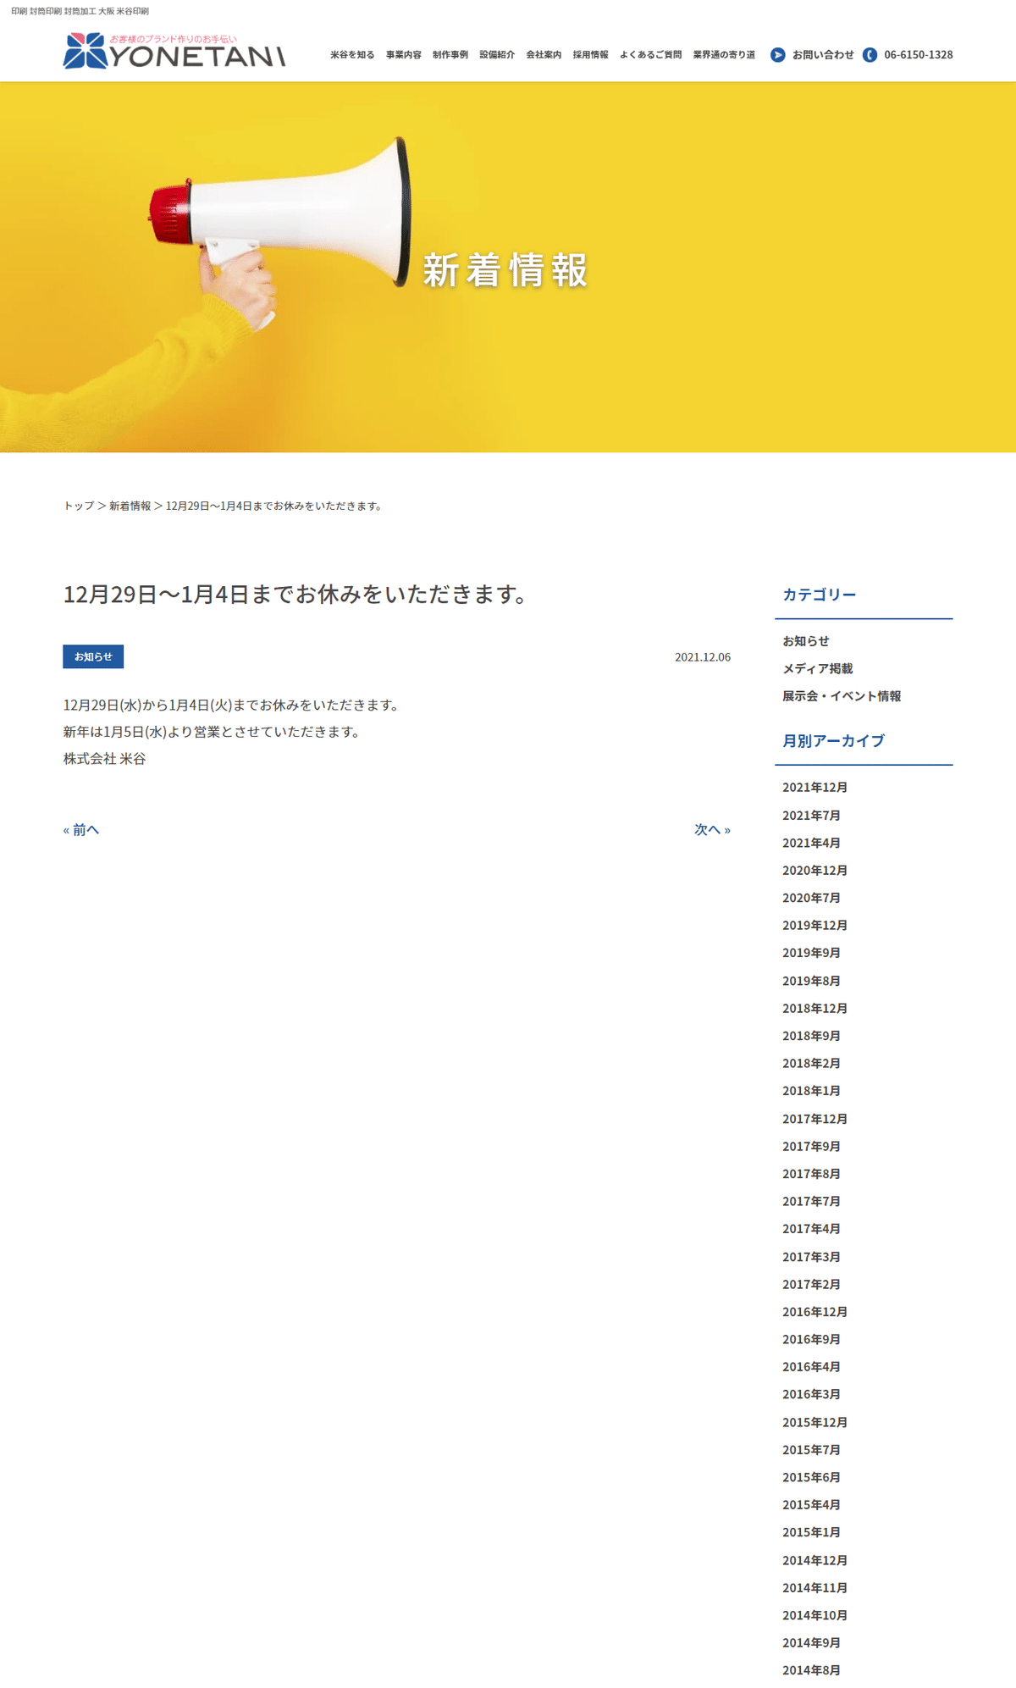Open the 2018年9月 archive

(x=811, y=1036)
